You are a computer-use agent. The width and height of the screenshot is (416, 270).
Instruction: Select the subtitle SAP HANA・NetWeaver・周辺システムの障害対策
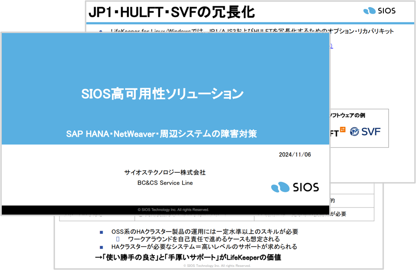(x=161, y=134)
